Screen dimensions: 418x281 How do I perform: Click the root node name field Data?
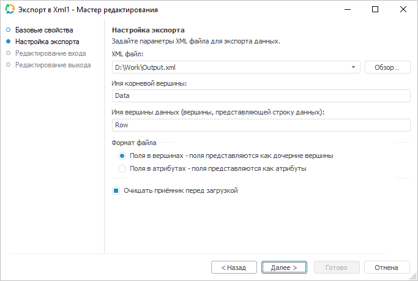tap(260, 96)
